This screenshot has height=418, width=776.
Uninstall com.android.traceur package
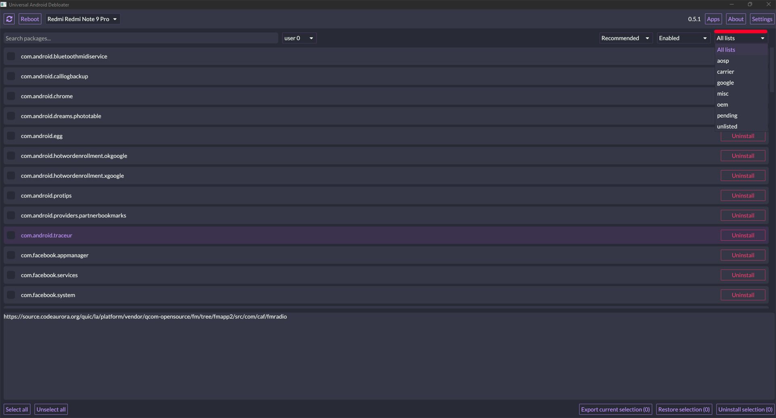tap(743, 235)
